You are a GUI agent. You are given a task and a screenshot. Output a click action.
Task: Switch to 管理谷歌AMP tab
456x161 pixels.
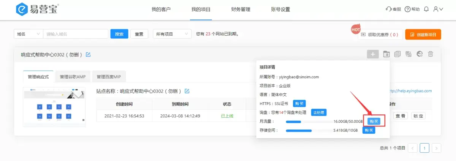73,77
